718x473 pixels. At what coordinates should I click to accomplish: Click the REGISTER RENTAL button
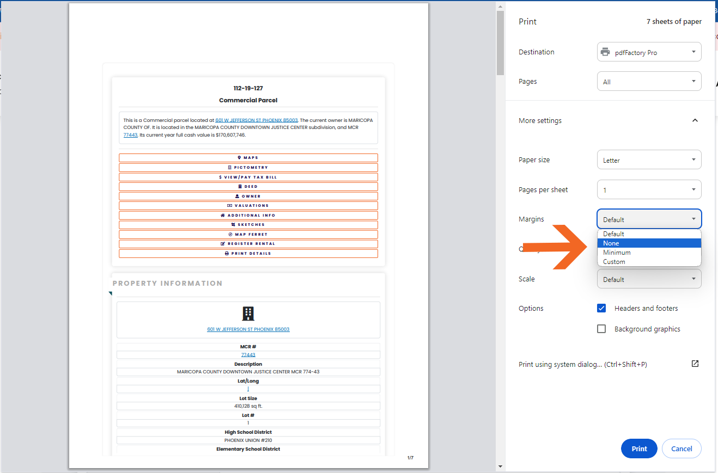[x=248, y=243]
